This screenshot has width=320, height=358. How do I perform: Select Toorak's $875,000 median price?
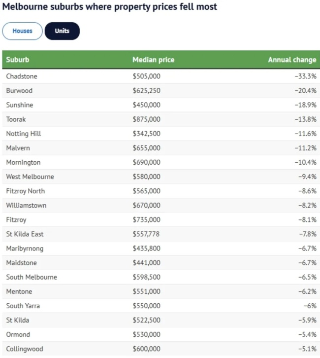pos(146,119)
